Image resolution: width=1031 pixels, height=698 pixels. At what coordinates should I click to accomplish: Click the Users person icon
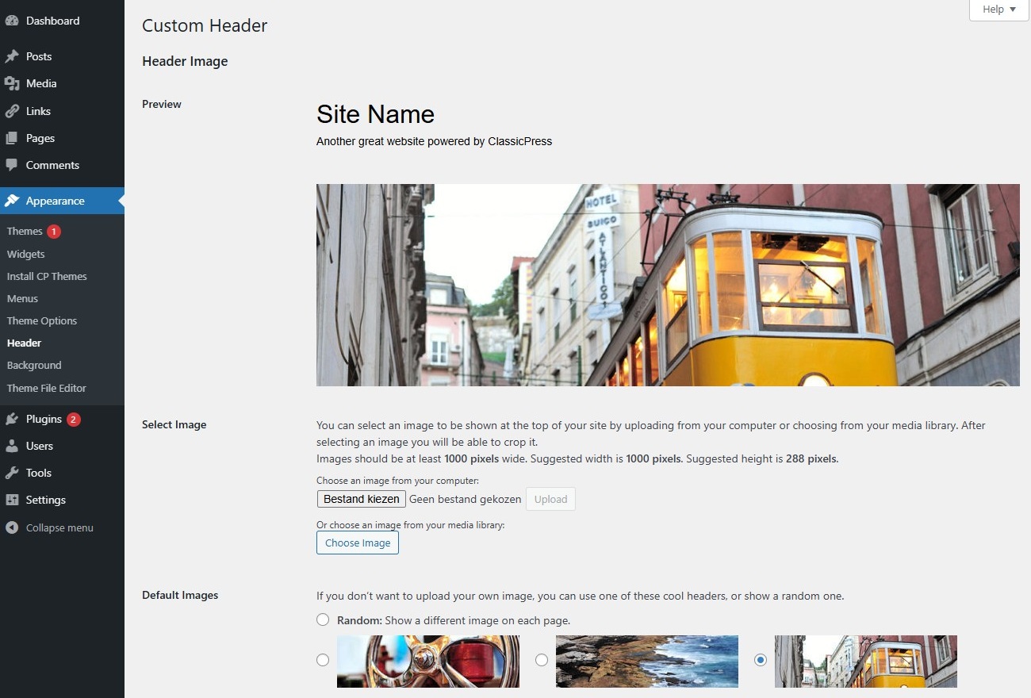click(12, 446)
